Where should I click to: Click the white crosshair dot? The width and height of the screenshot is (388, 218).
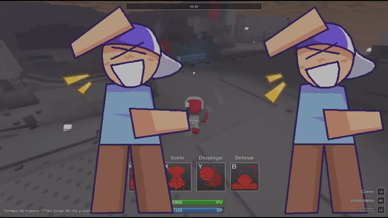pos(194,73)
